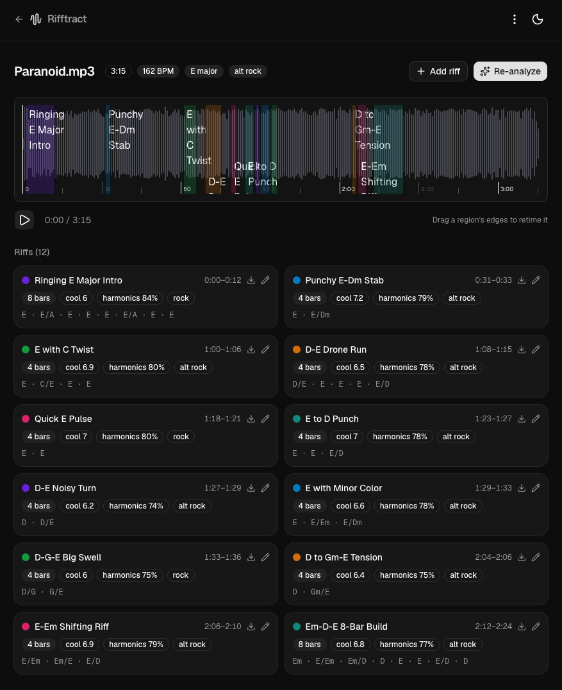Click the cool 6.8 tag
The image size is (562, 690).
350,644
